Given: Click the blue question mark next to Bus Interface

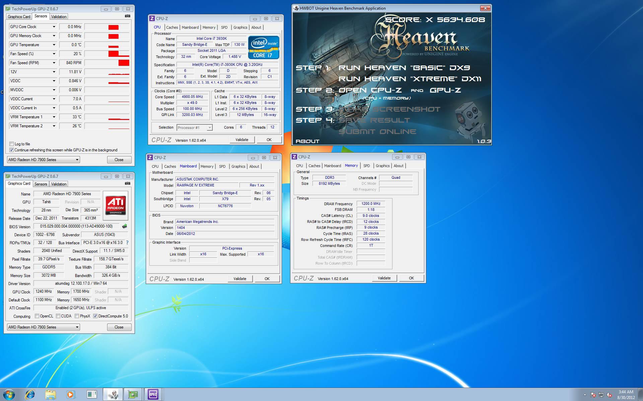Looking at the screenshot, I should 127,243.
